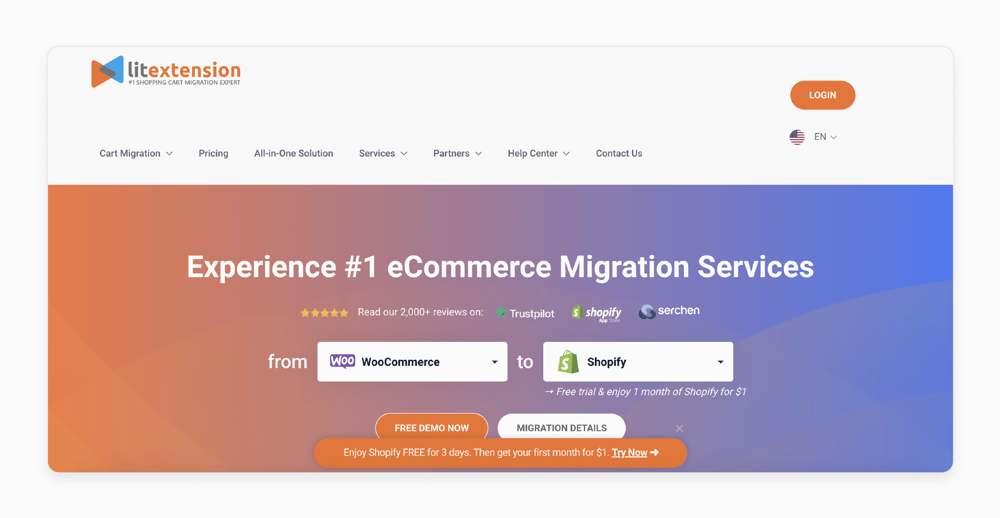Open the All-in-One Solution page
Screen dimensions: 1000x518
(x=294, y=154)
